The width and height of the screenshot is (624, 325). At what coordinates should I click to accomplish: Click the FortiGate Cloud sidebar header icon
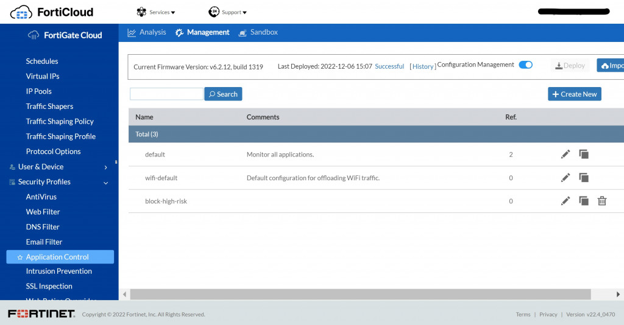pos(34,35)
